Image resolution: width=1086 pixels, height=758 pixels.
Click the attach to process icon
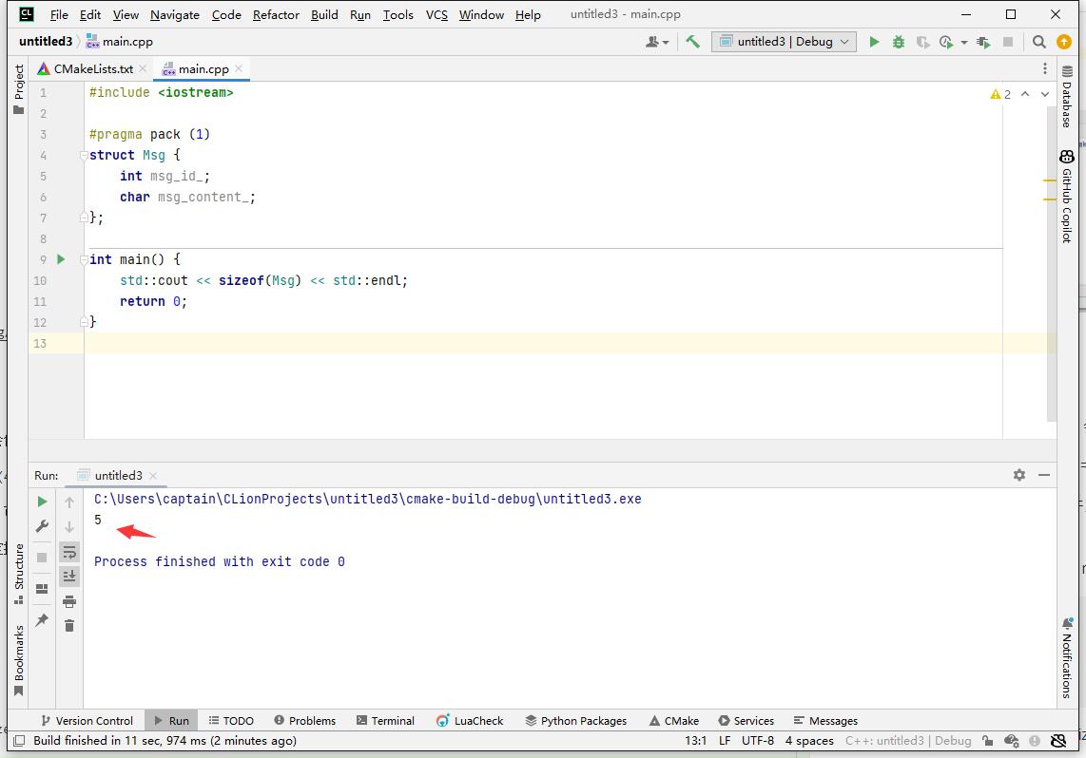(x=983, y=42)
